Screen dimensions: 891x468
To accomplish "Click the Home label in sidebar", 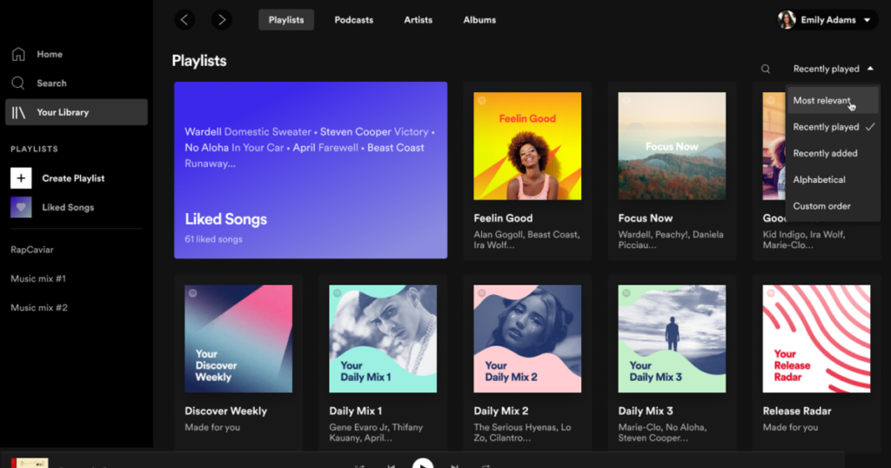I will tap(50, 55).
